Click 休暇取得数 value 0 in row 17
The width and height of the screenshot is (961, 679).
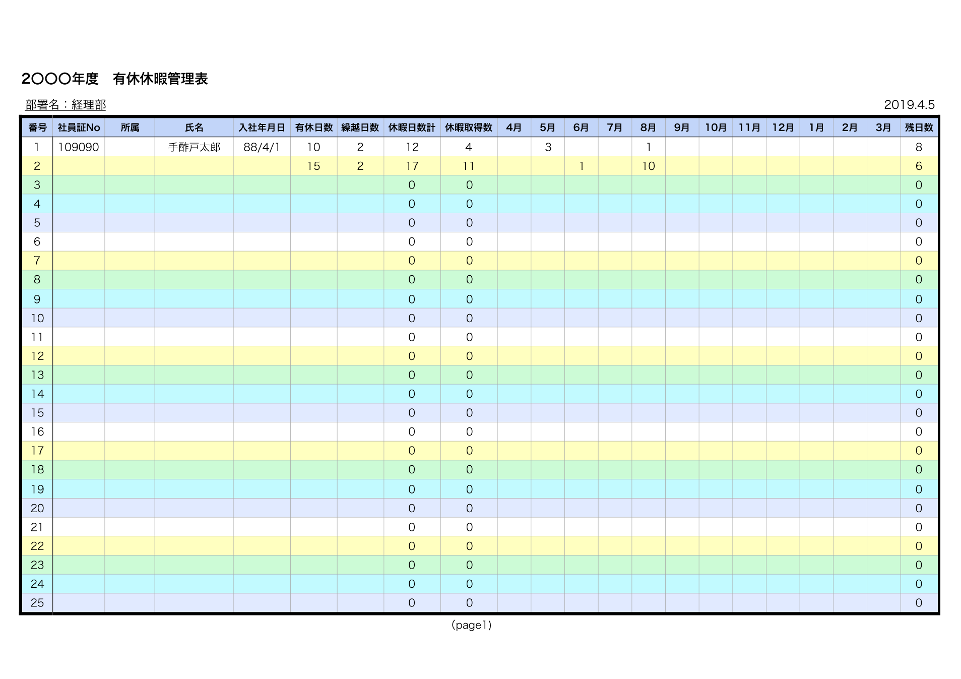(x=469, y=451)
